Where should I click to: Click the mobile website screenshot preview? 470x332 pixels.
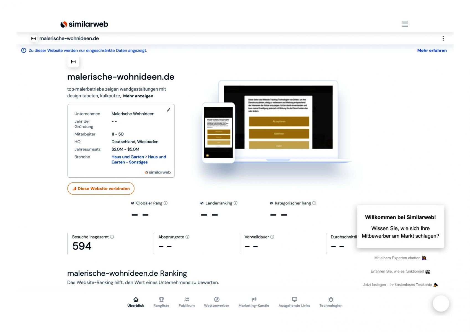pos(218,133)
